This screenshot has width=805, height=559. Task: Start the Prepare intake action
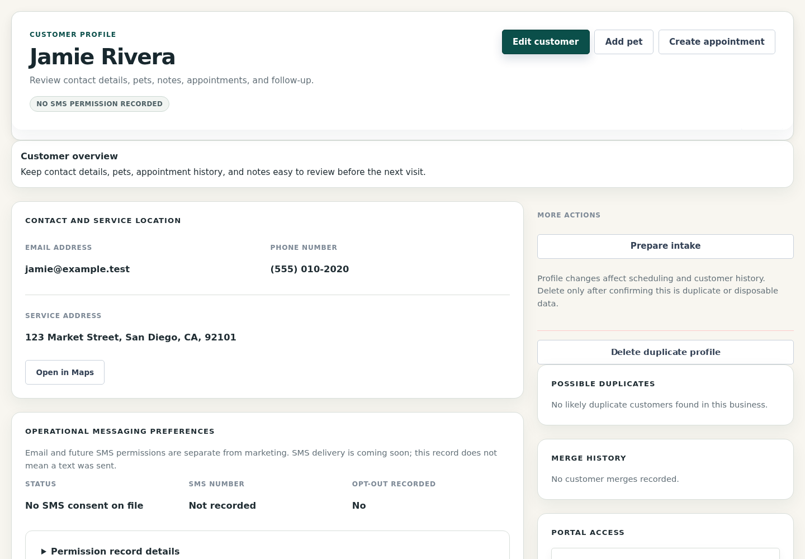[665, 247]
